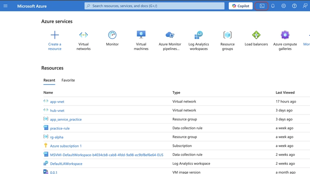Viewport: 310px width, 174px height.
Task: Select the Recent resources tab
Action: (49, 80)
